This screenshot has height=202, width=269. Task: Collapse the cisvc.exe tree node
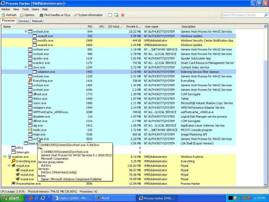point(26,67)
